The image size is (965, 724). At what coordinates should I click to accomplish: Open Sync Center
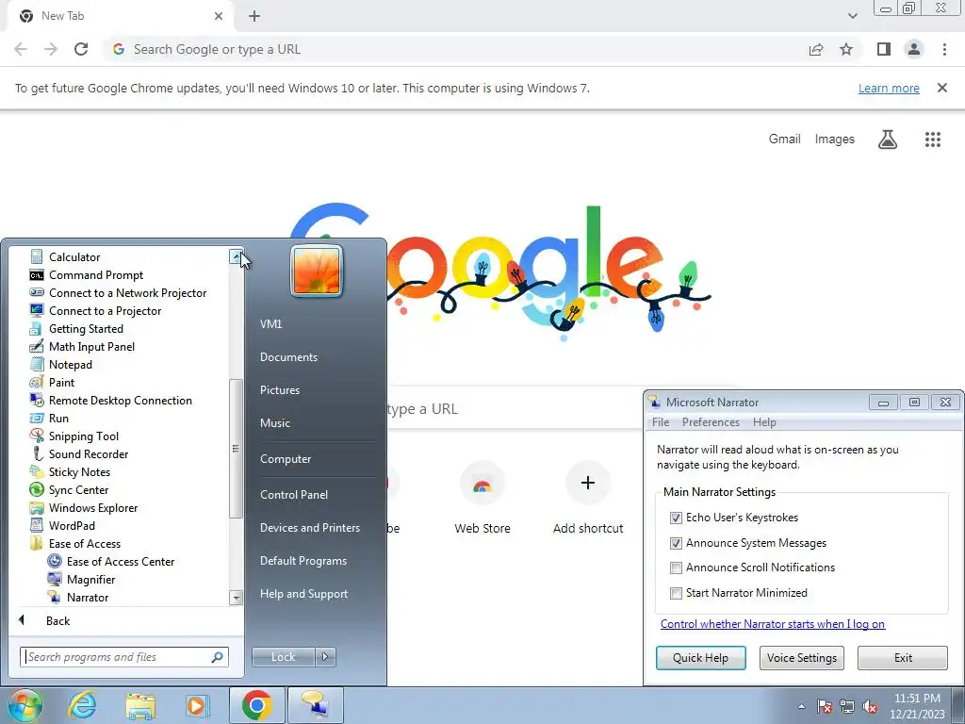(x=78, y=489)
